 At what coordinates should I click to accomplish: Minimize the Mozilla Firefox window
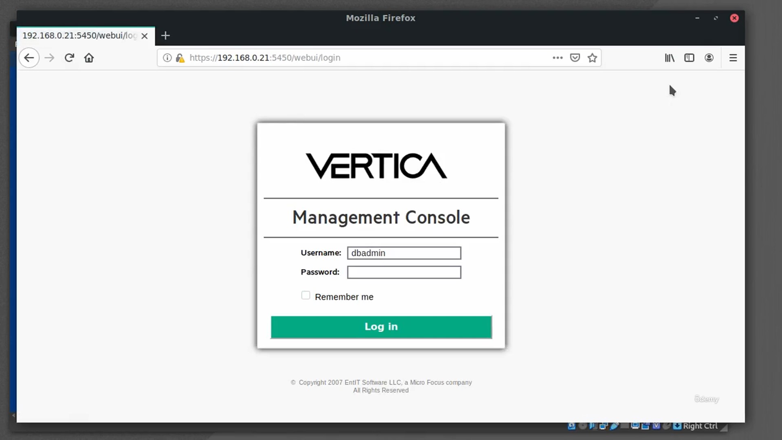coord(697,18)
